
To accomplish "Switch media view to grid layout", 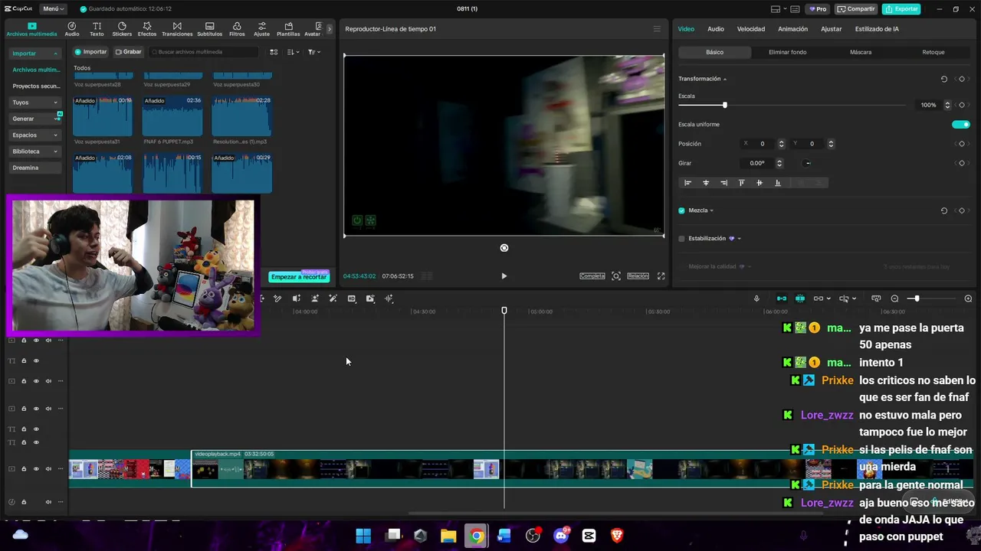I will (x=274, y=52).
